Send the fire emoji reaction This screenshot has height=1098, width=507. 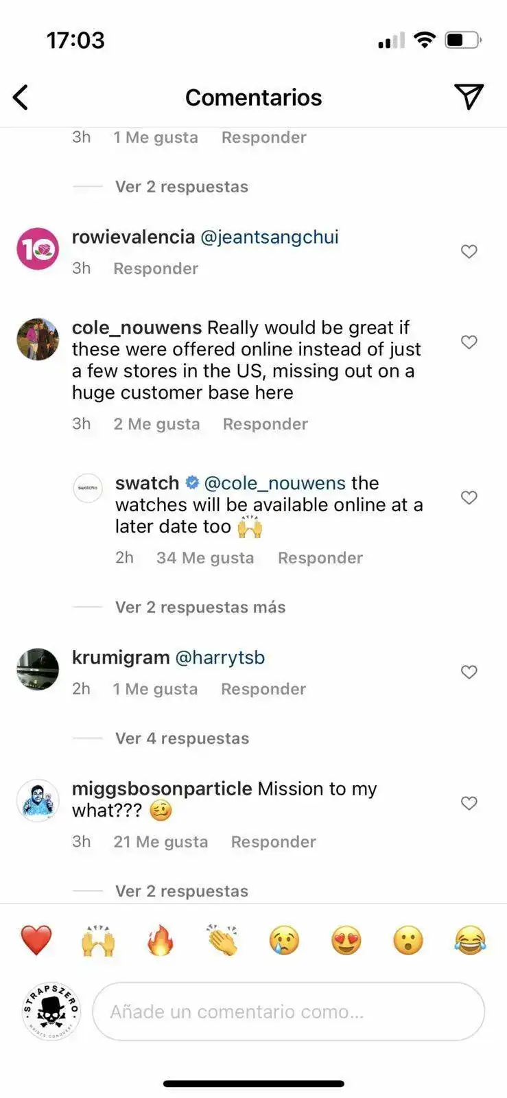pos(161,940)
